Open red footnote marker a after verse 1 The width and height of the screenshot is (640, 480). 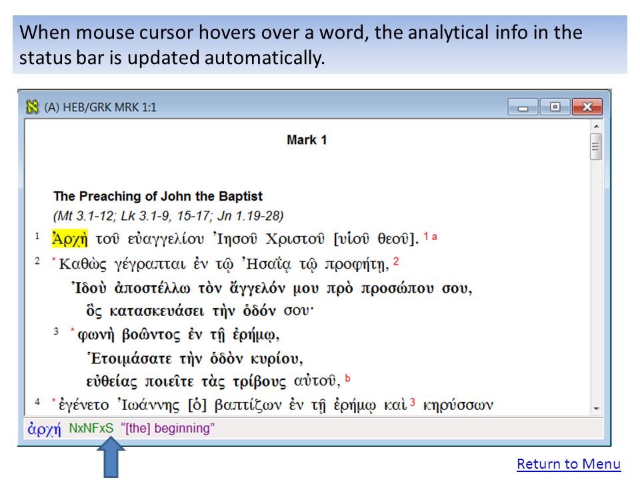tap(434, 237)
